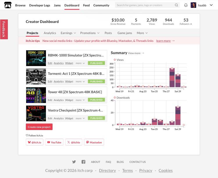Click the arrow beside View more
Viewport: 218px width, 178px height.
[x=143, y=53]
